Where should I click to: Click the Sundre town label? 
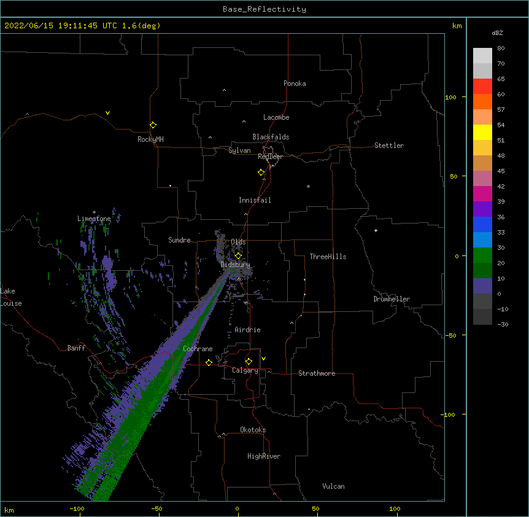pyautogui.click(x=179, y=240)
